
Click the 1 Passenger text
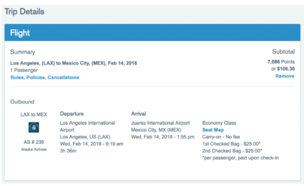(x=24, y=70)
